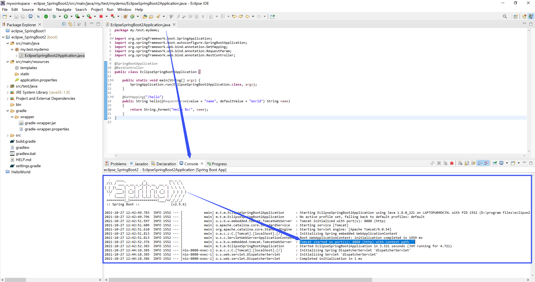Click the Pin Editor icon
535x282 pixels.
tap(273, 16)
